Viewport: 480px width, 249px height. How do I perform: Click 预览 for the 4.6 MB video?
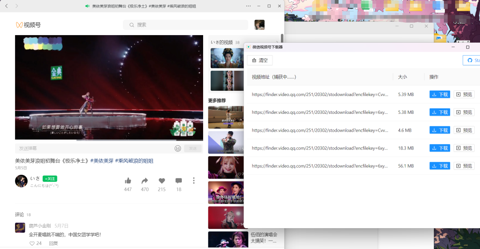[464, 130]
